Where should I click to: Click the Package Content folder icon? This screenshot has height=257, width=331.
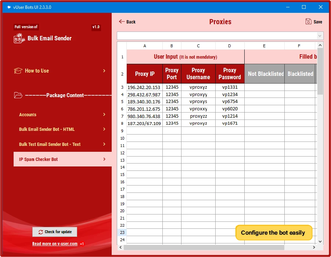coord(18,95)
